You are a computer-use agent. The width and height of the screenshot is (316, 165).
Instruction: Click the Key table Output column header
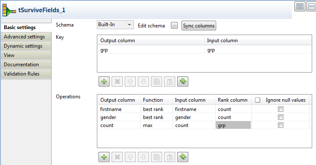point(151,41)
